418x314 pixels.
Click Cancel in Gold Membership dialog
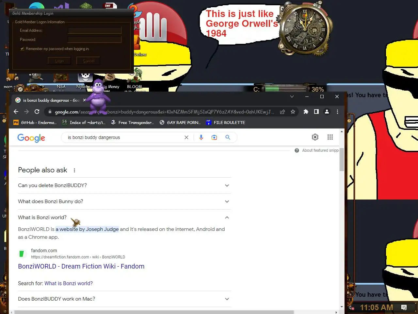coord(88,61)
